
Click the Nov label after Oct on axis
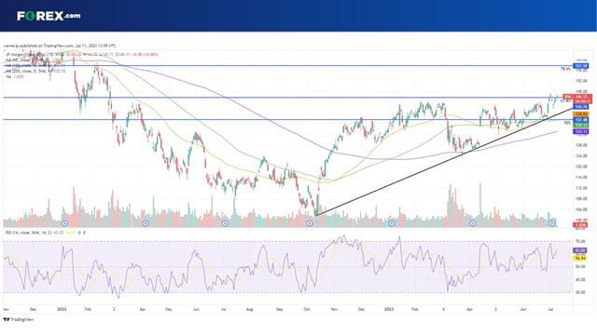click(334, 309)
